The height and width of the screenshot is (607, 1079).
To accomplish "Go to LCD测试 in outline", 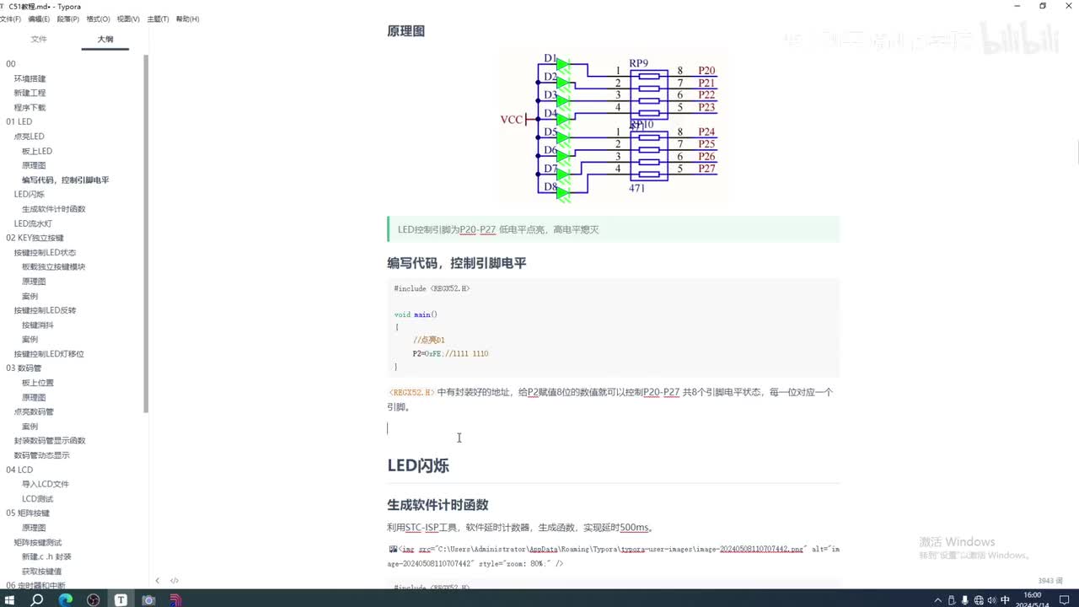I will click(x=37, y=498).
